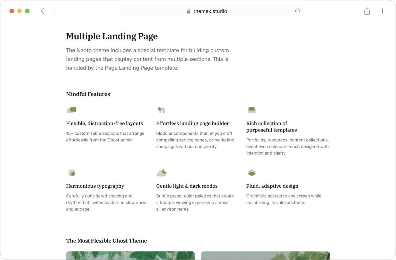
Task: Click the Fluid, adaptive design title
Action: 272,186
